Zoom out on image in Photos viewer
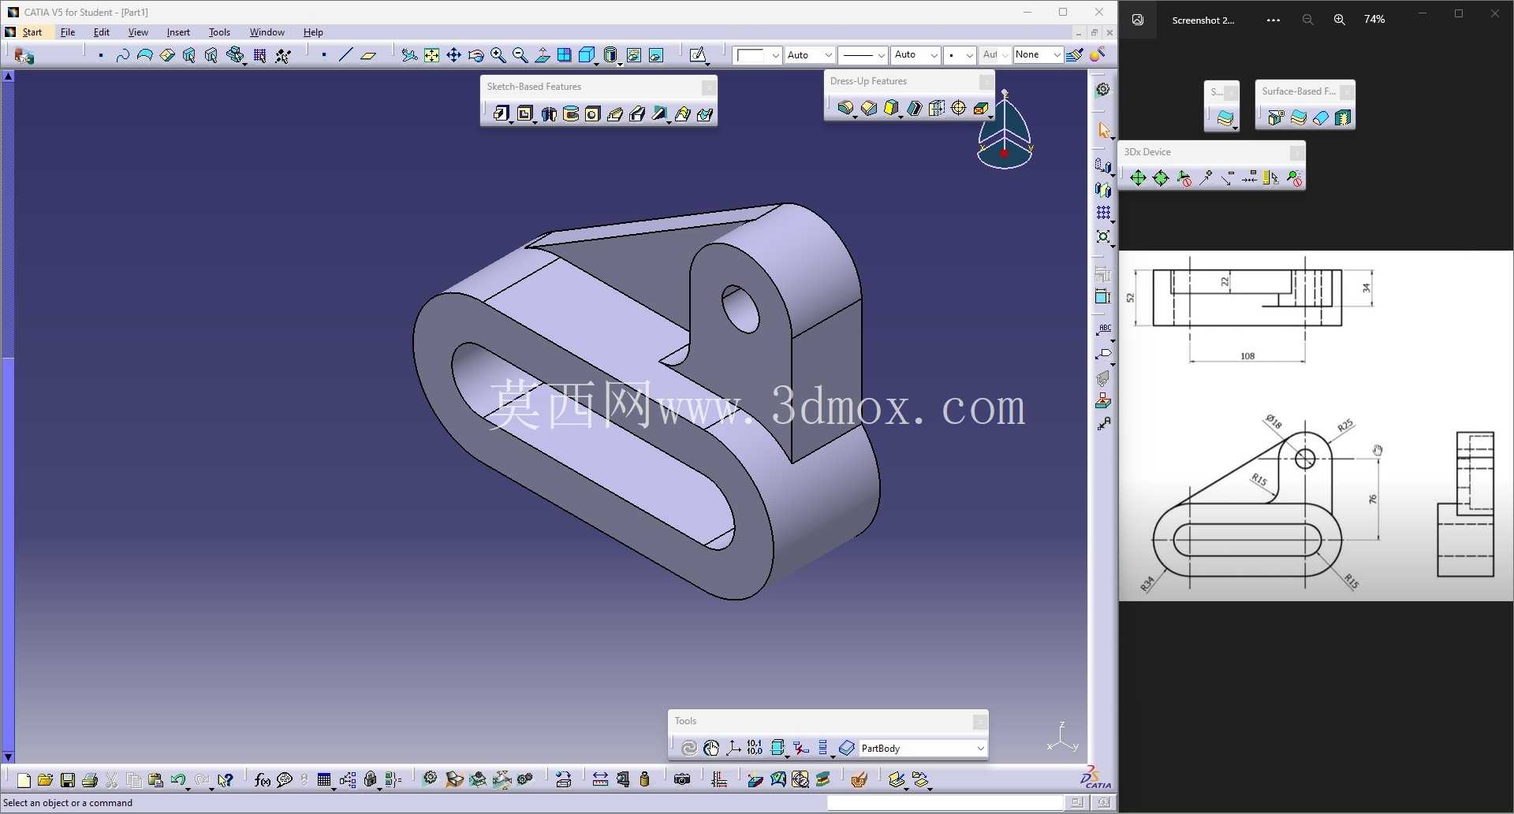 pos(1307,20)
